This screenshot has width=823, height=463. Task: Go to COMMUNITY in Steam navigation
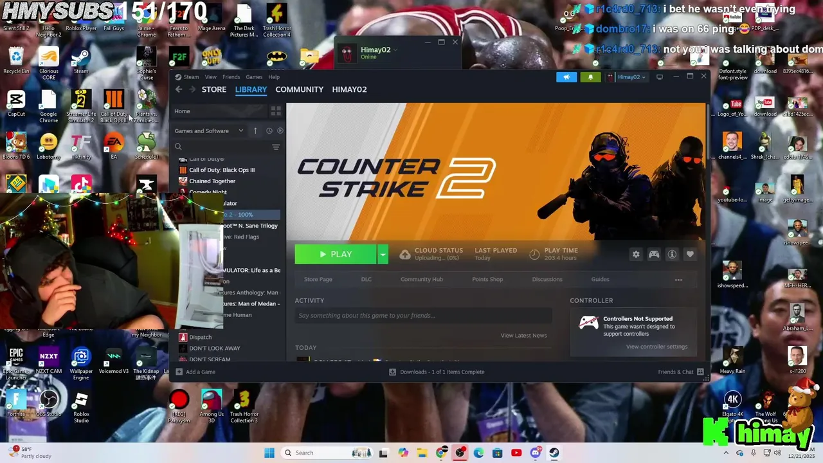pos(299,89)
